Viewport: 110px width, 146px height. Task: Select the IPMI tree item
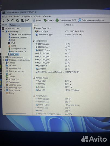click(x=12, y=43)
